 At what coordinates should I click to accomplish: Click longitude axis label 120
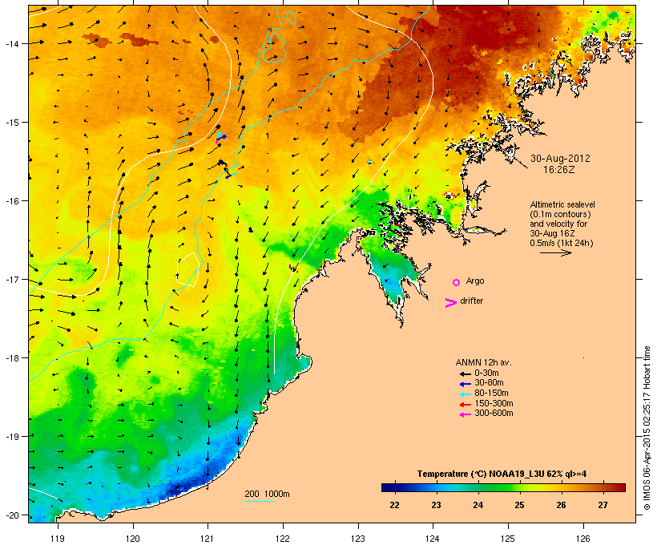click(x=133, y=539)
